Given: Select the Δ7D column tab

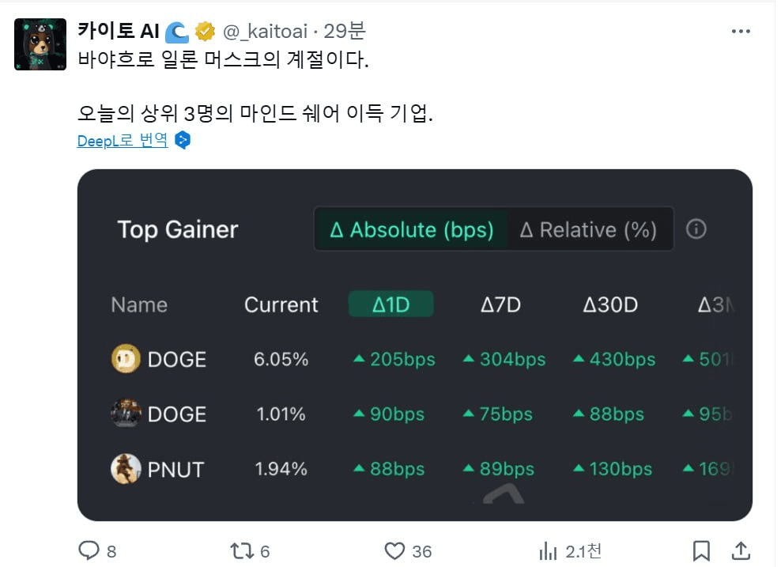Looking at the screenshot, I should 500,304.
